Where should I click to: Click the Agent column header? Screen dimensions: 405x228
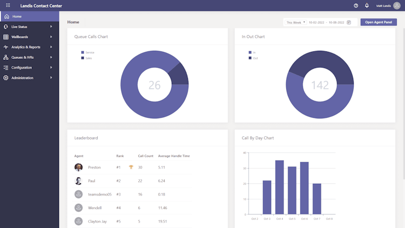79,156
